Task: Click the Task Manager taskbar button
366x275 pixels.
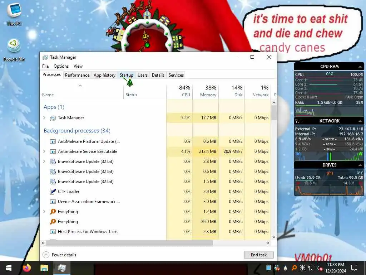Action: click(62, 268)
